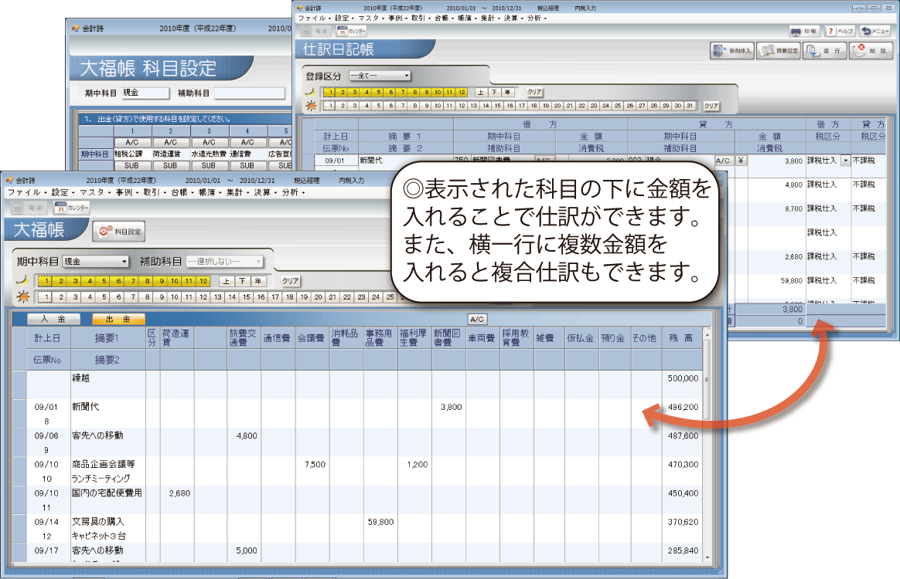The height and width of the screenshot is (579, 900).
Task: Open the 登録区分 dropdown in 仕訳日記帳
Action: tap(380, 76)
